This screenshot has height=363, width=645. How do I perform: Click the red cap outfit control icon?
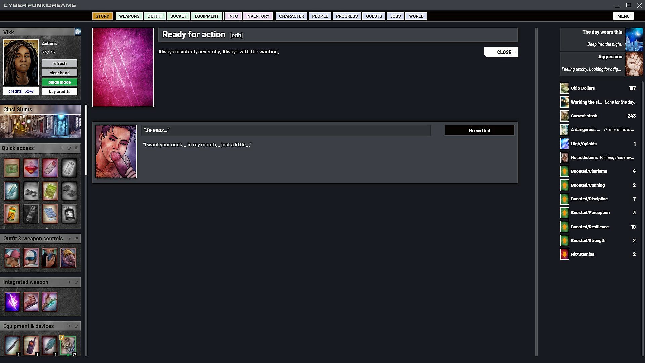(x=12, y=258)
